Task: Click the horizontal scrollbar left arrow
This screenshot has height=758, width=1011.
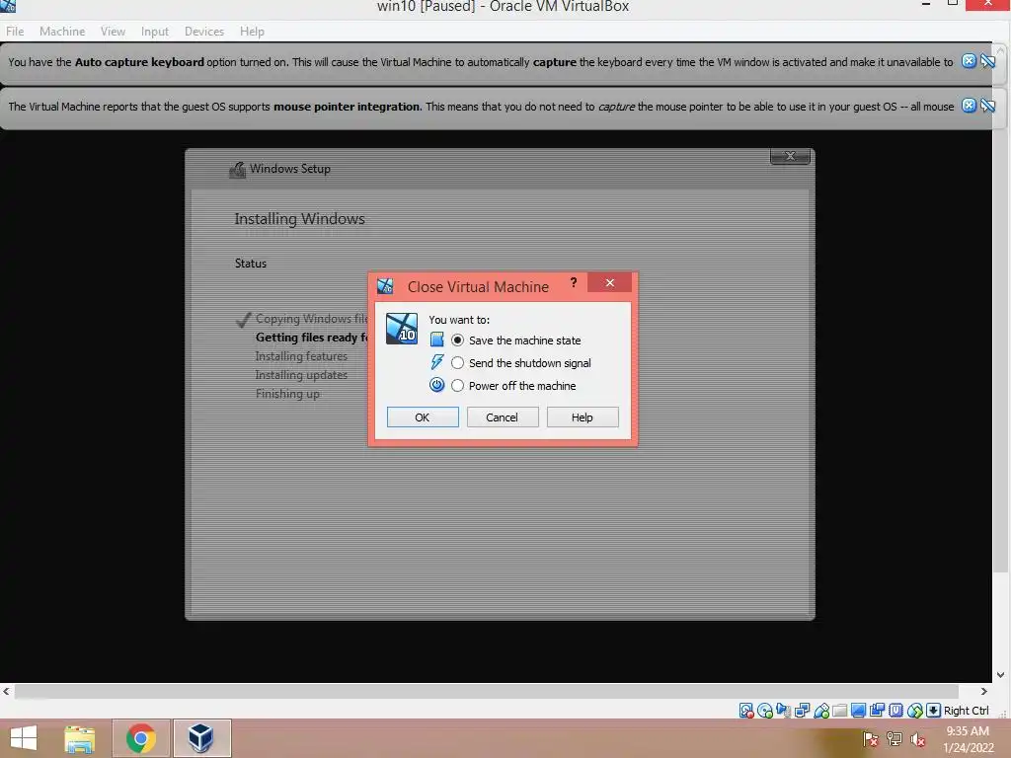Action: pos(7,691)
